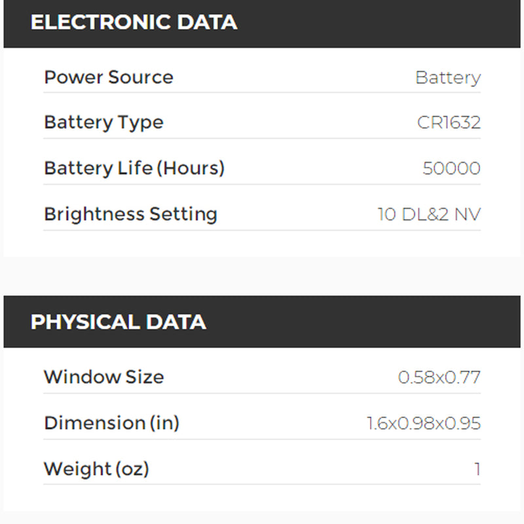Click the Battery value for Power Source

pos(448,78)
